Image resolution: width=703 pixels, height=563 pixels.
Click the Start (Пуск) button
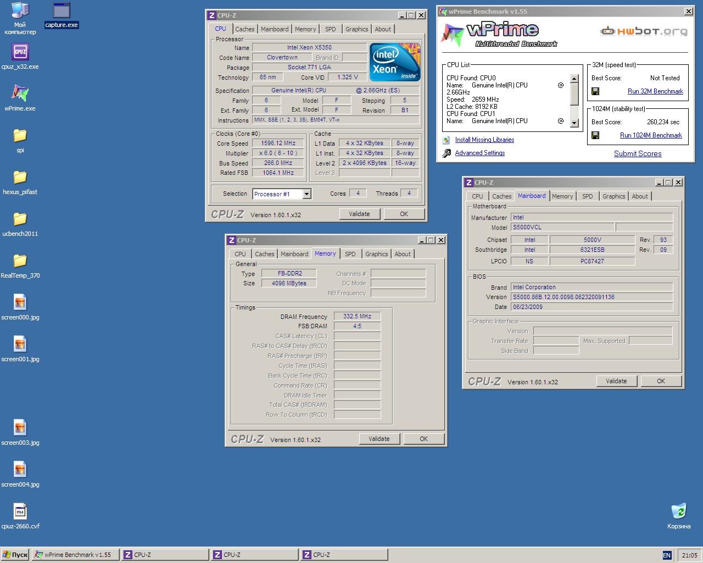click(15, 555)
